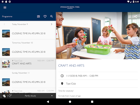Select Craft and Arts on November 10
The height and width of the screenshot is (105, 140).
pos(28,63)
